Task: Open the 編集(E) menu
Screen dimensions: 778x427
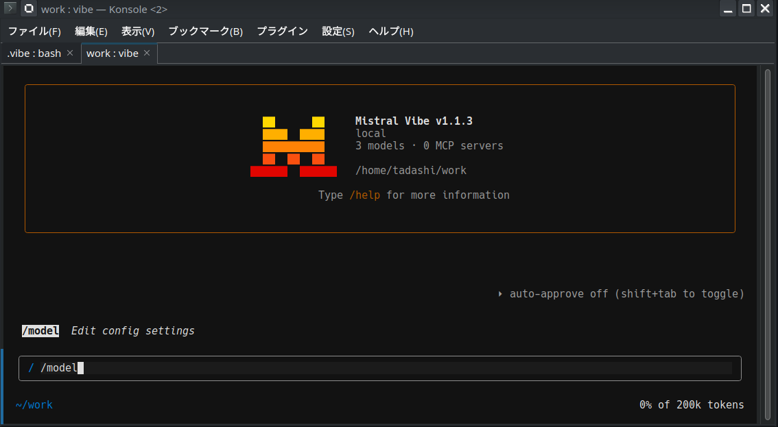Action: (91, 32)
